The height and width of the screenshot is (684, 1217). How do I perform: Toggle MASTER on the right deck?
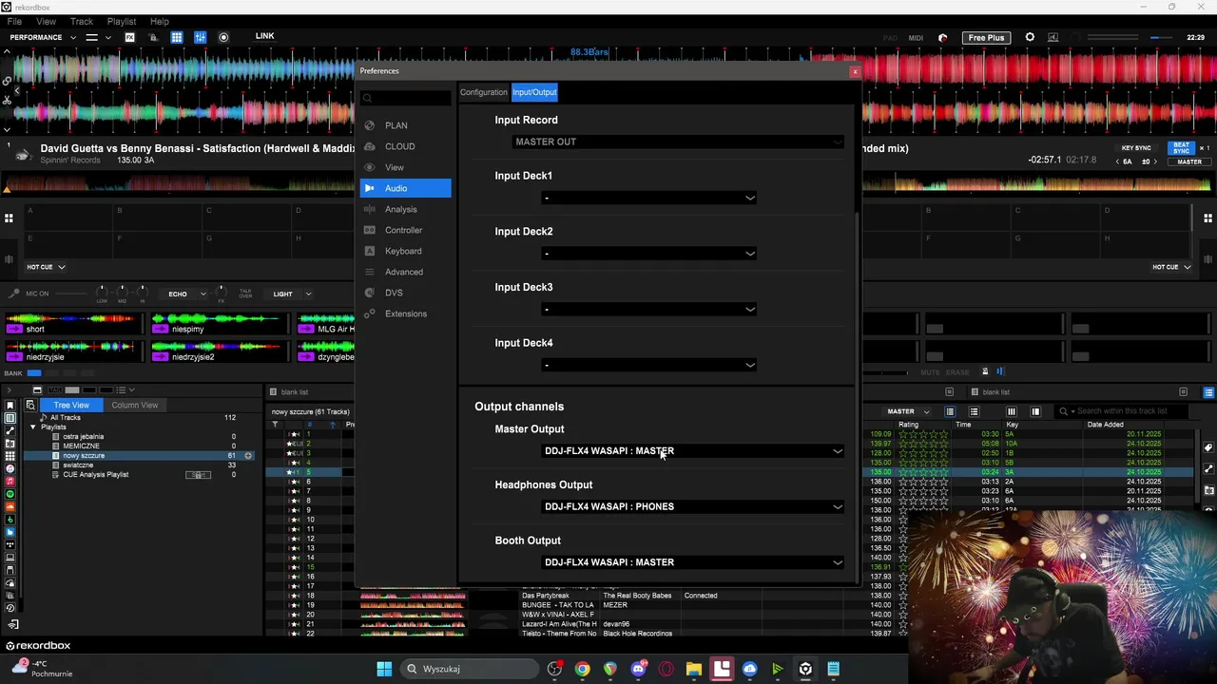(x=1189, y=161)
